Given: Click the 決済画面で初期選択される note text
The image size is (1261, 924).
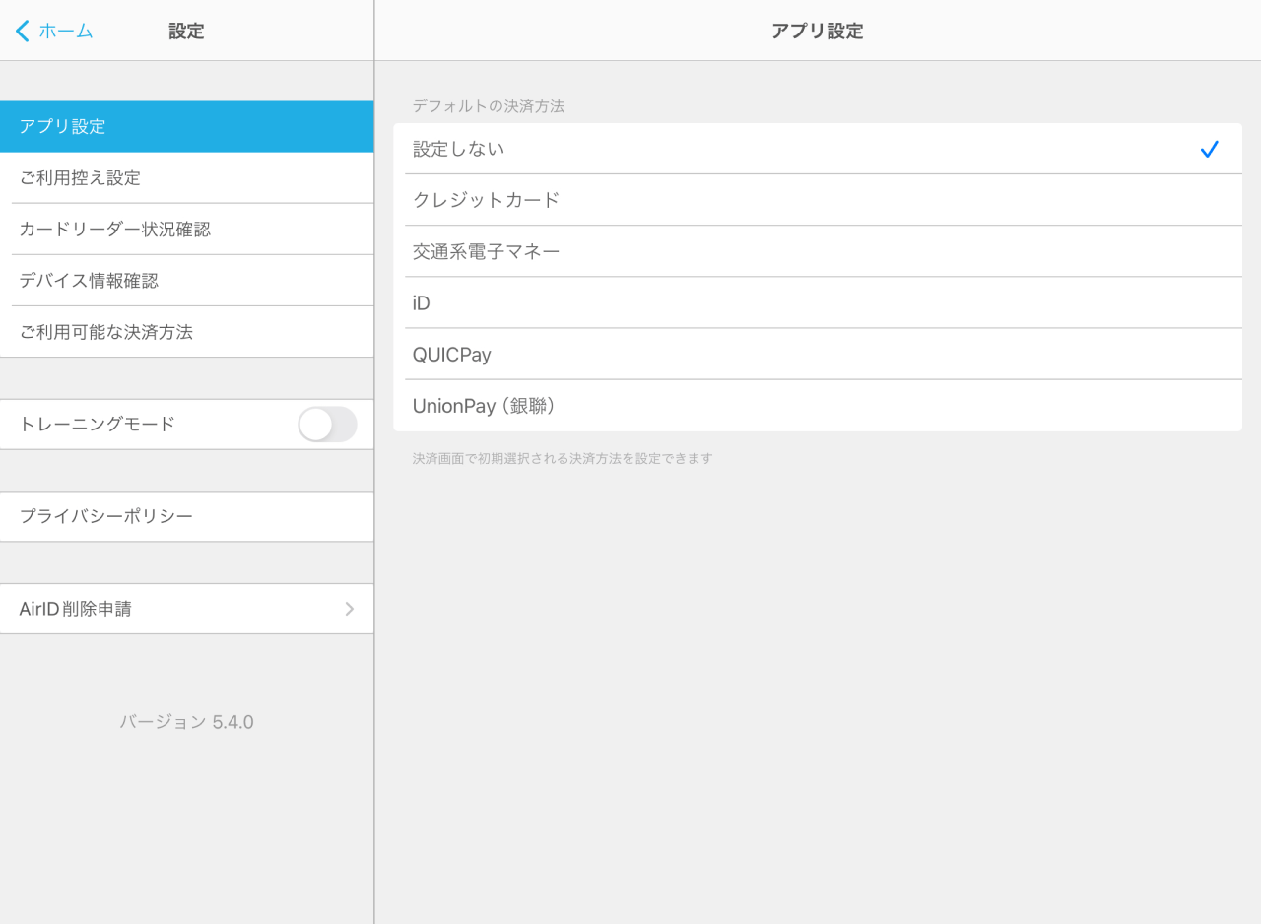Looking at the screenshot, I should tap(563, 458).
